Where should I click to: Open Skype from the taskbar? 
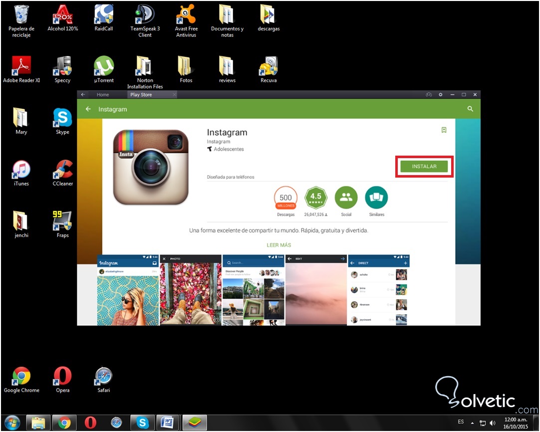click(x=142, y=423)
